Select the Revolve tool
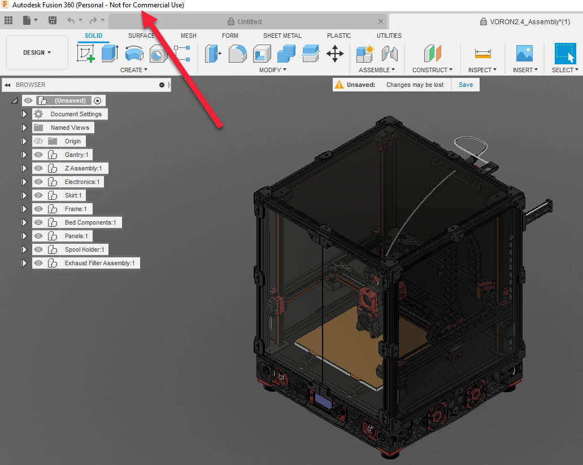Viewport: 583px width, 465px height. click(x=133, y=54)
